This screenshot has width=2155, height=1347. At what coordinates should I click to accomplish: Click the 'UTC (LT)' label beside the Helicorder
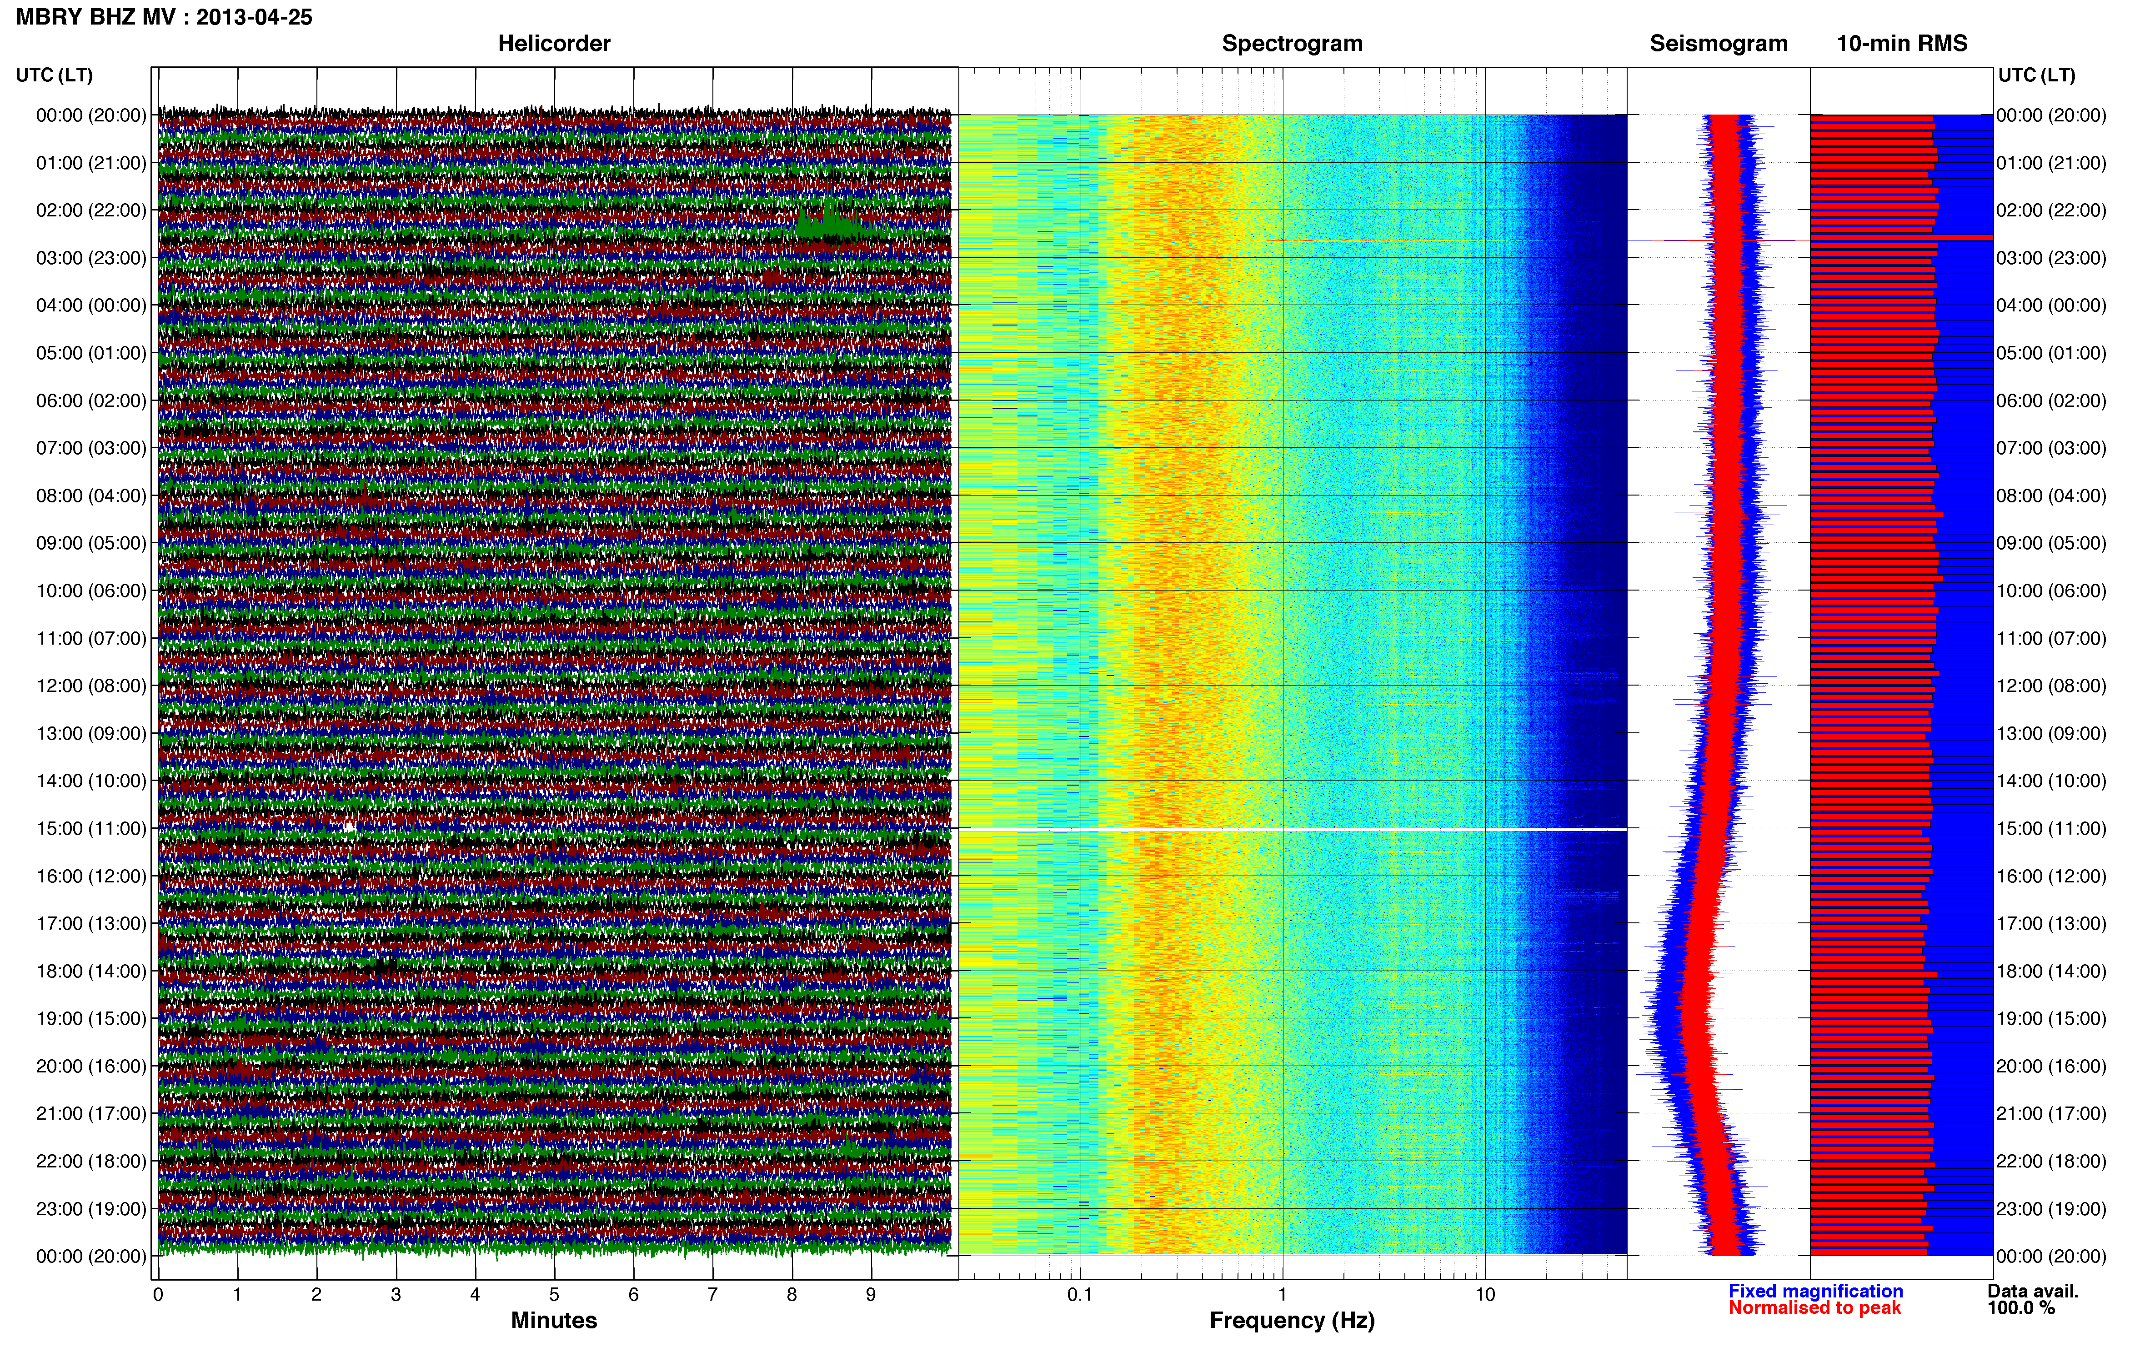coord(55,75)
